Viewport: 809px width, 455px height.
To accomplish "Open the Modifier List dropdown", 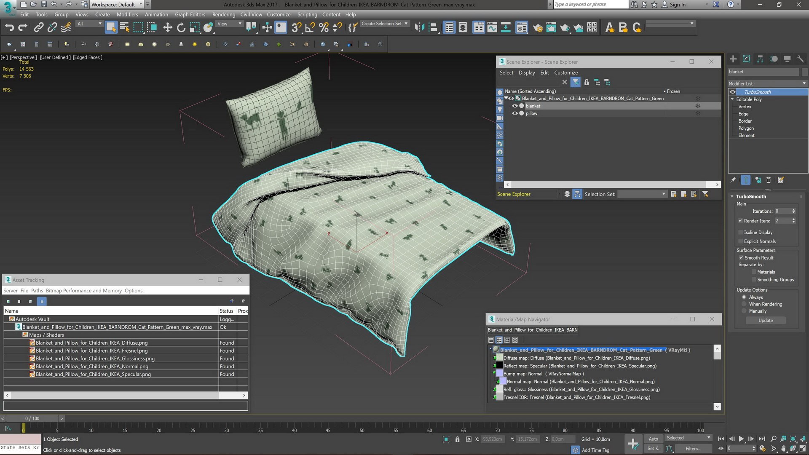I will pos(768,83).
